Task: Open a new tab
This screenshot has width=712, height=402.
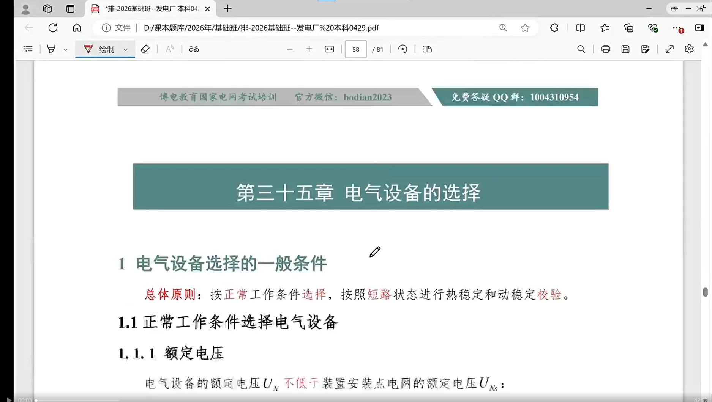Action: point(227,8)
